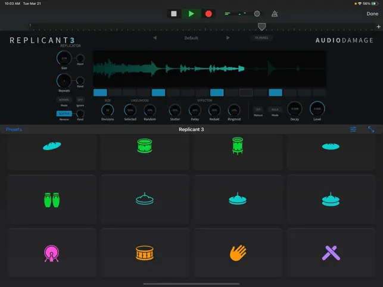Click the Level knob
This screenshot has height=287, width=383.
point(317,109)
